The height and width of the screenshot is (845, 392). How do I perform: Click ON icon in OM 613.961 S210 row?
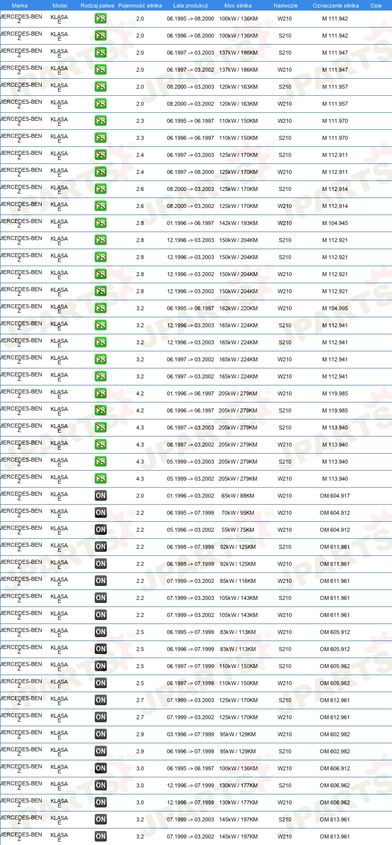[x=100, y=819]
